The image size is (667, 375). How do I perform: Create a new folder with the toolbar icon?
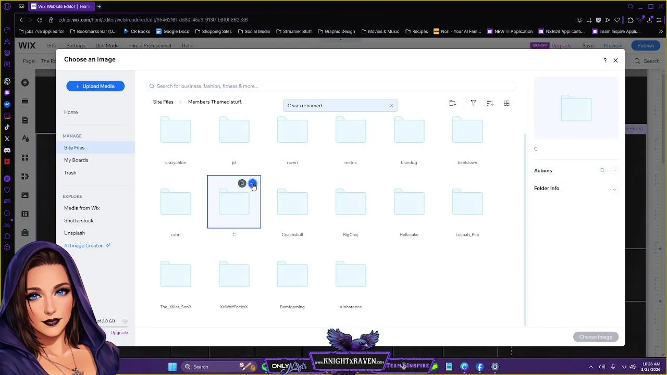point(452,103)
